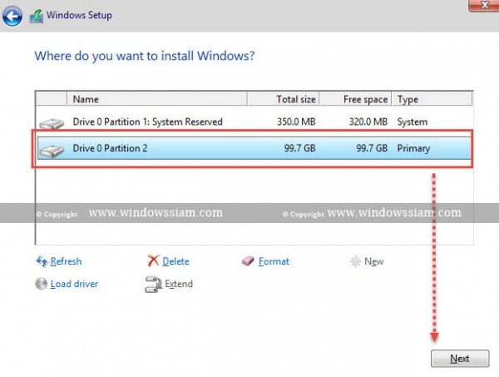Open the Load driver link
The image size is (499, 377).
74,284
